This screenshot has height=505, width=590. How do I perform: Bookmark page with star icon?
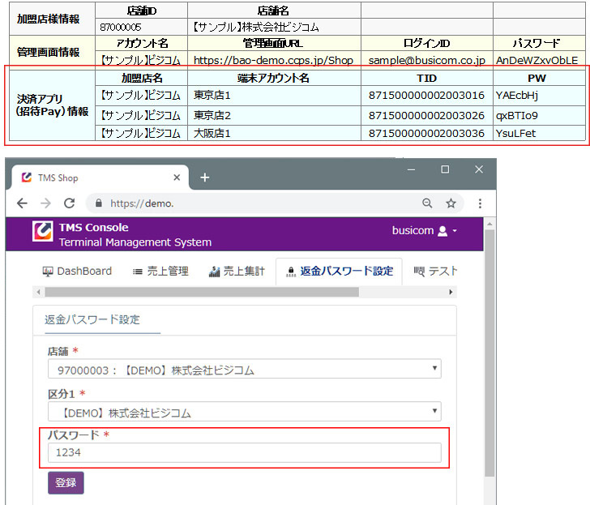tap(451, 203)
